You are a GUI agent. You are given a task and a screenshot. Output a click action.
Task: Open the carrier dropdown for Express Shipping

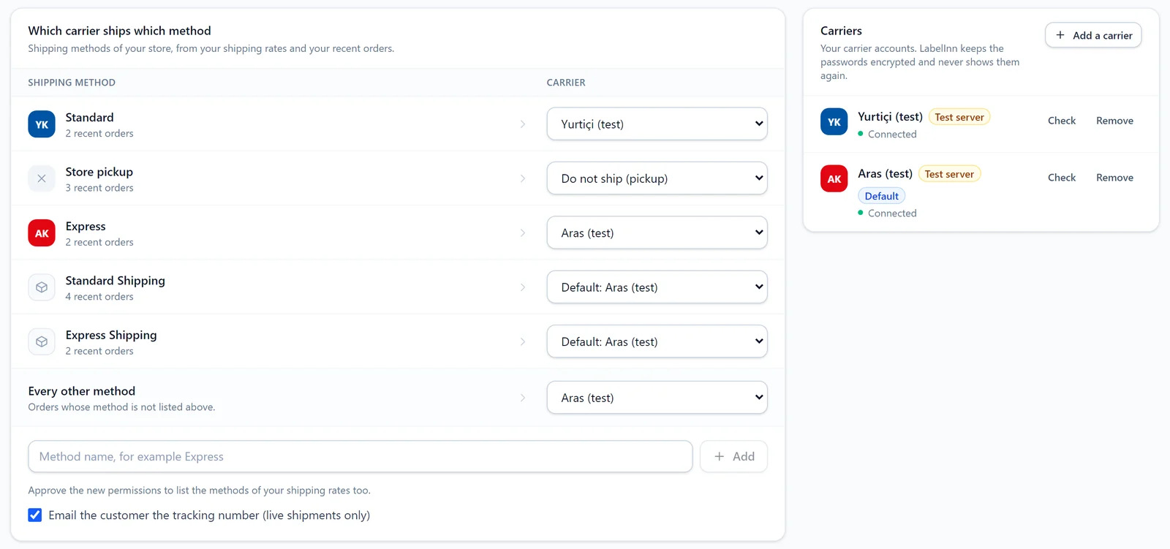(657, 341)
